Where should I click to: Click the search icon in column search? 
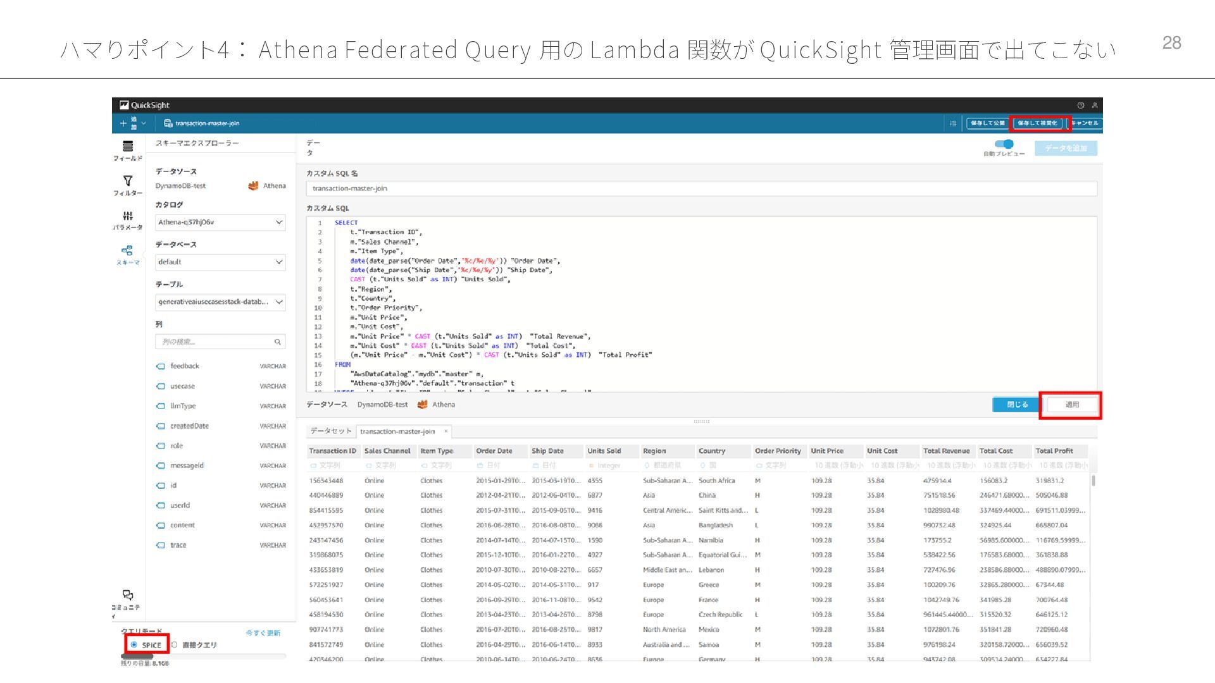click(277, 342)
